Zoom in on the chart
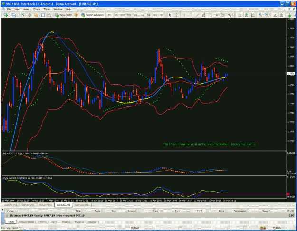297x231 pixels. click(260, 15)
